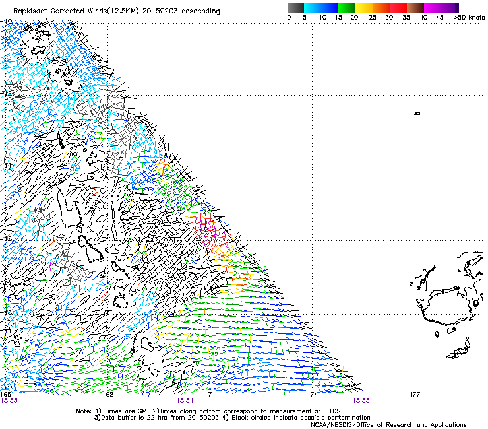Click the title 'Rapidscat Corrected Winds(12.5KM) 20150203 descending'
Screen dimensions: 488x429
click(117, 11)
